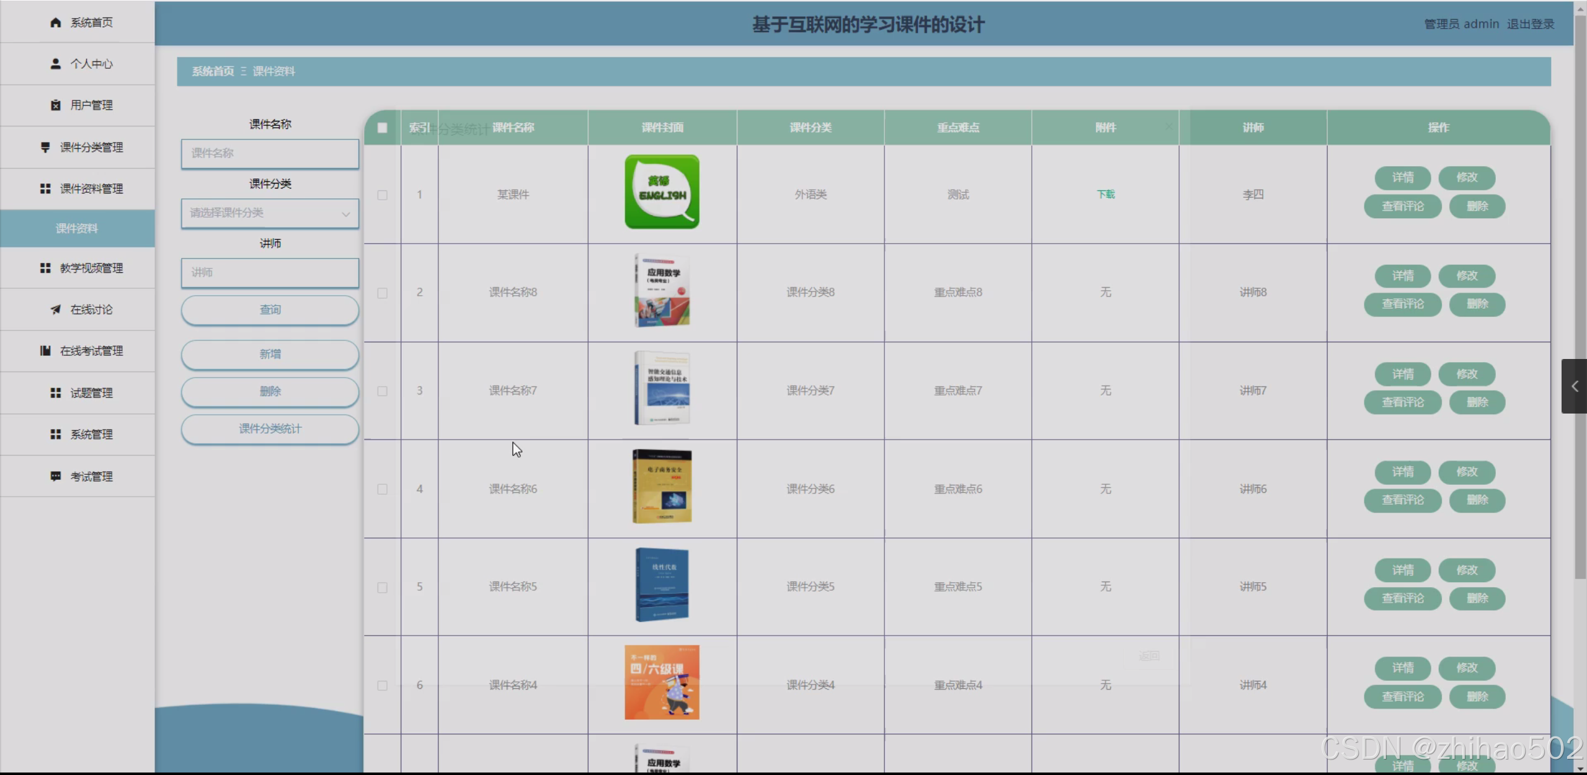This screenshot has height=775, width=1587.
Task: Click the clipboard icon for 用户管理
Action: coord(55,105)
